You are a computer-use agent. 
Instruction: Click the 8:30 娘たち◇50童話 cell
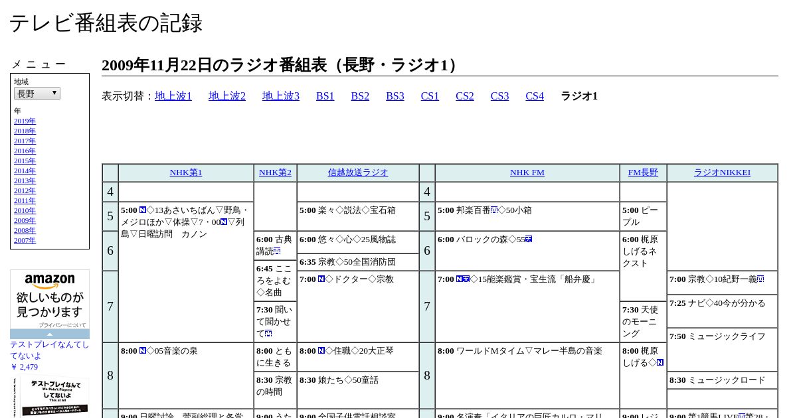[x=358, y=390]
